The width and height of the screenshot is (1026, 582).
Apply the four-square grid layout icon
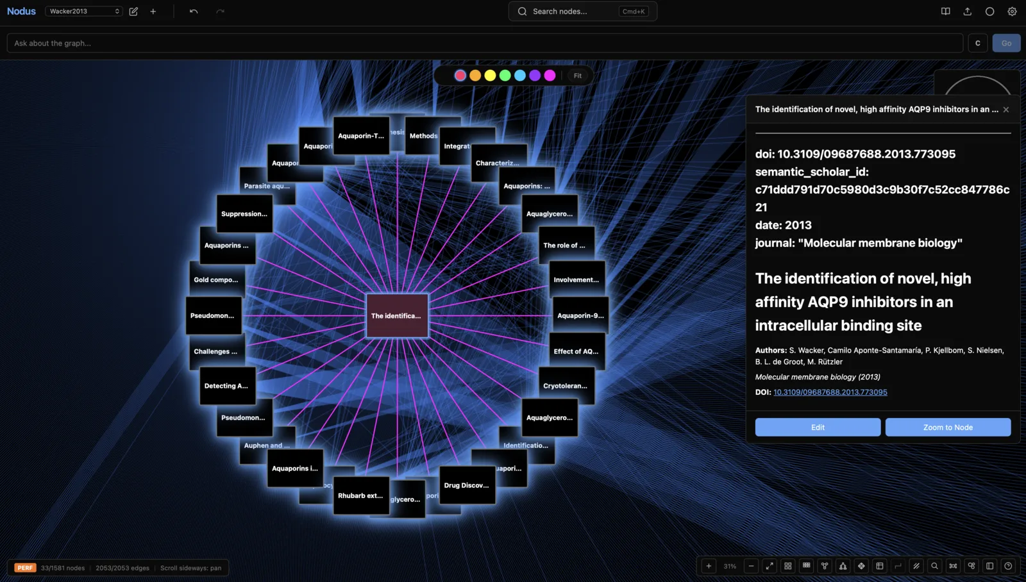coord(788,566)
